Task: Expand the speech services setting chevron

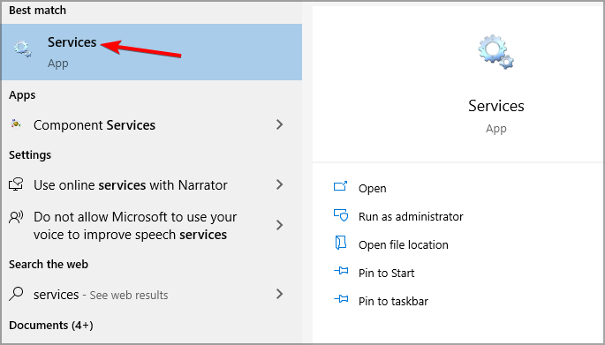Action: (x=280, y=225)
